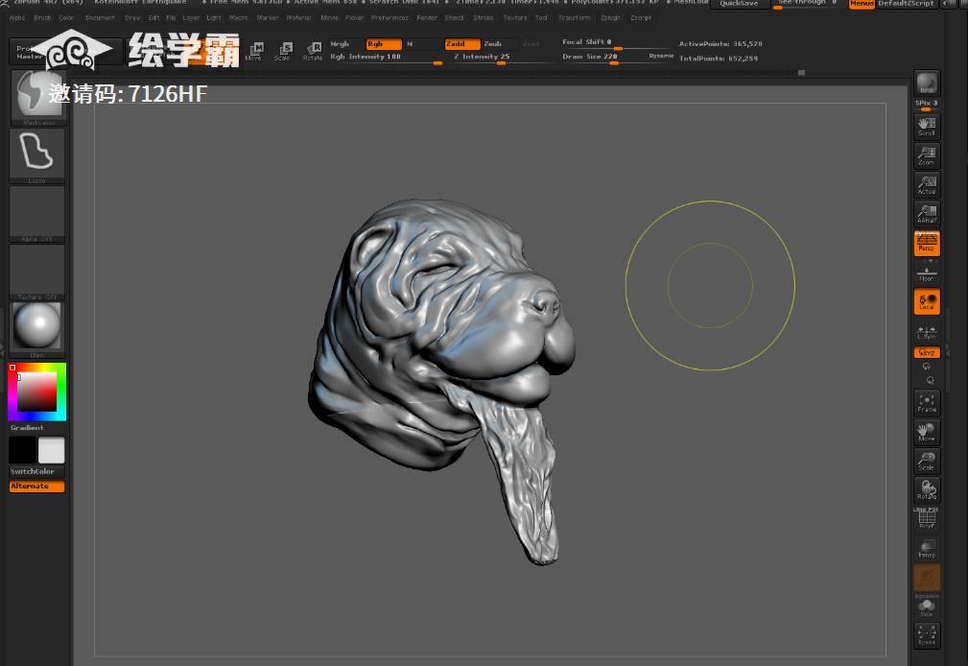The image size is (968, 666).
Task: Open the Brush menu
Action: [42, 18]
